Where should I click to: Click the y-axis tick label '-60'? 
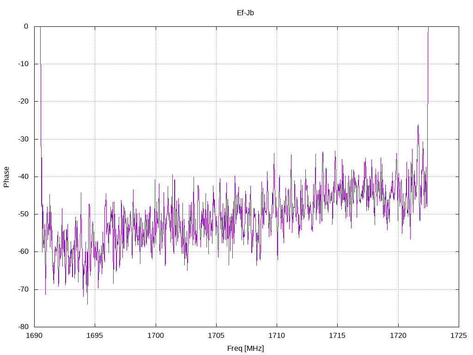pyautogui.click(x=23, y=251)
